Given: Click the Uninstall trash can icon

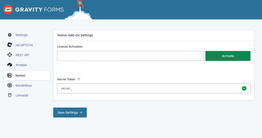Looking at the screenshot, I should click(10, 95).
